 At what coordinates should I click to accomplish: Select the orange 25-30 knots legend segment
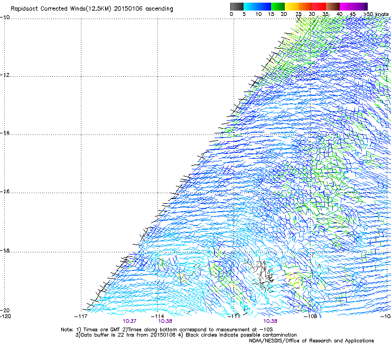point(305,6)
